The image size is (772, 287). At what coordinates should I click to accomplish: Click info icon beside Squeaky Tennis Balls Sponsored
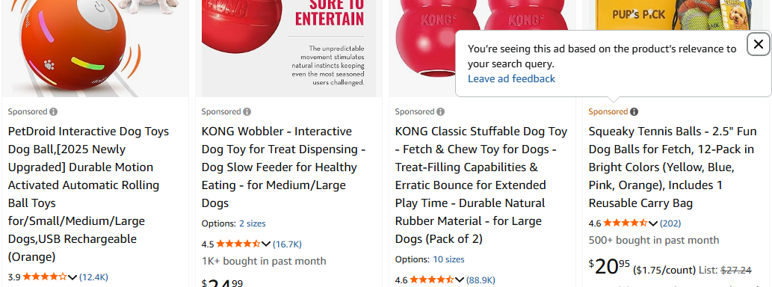pyautogui.click(x=634, y=112)
